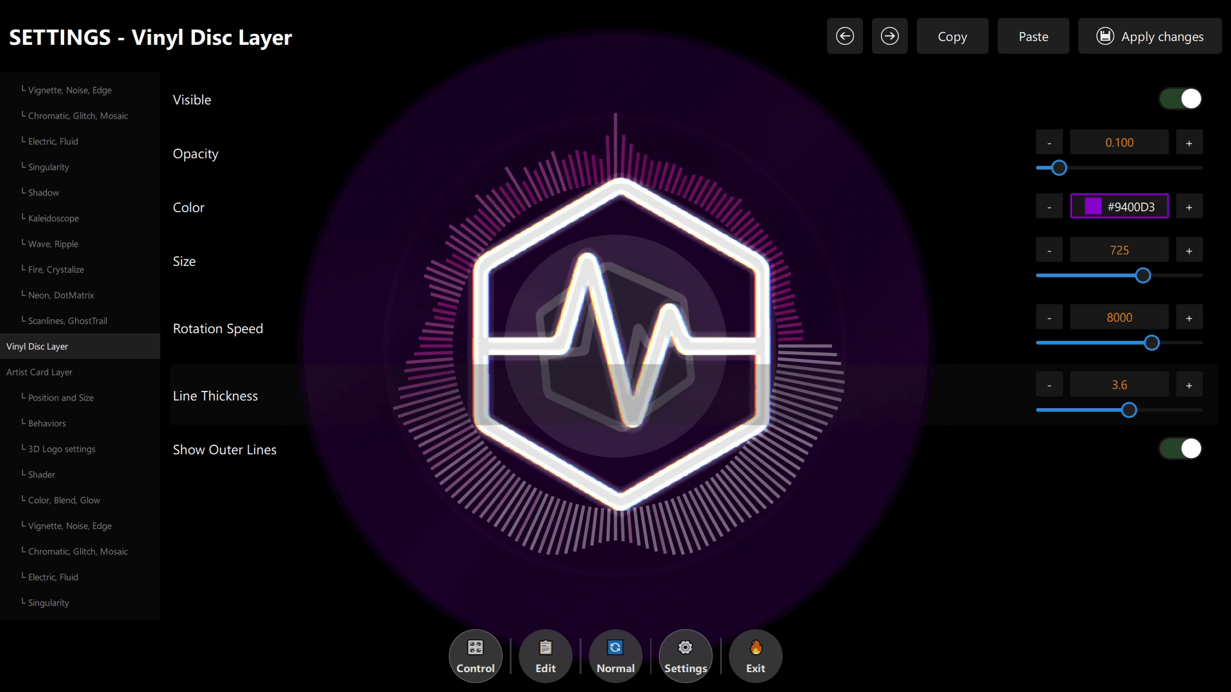
Task: Disable Show Outer Lines
Action: pyautogui.click(x=1180, y=449)
